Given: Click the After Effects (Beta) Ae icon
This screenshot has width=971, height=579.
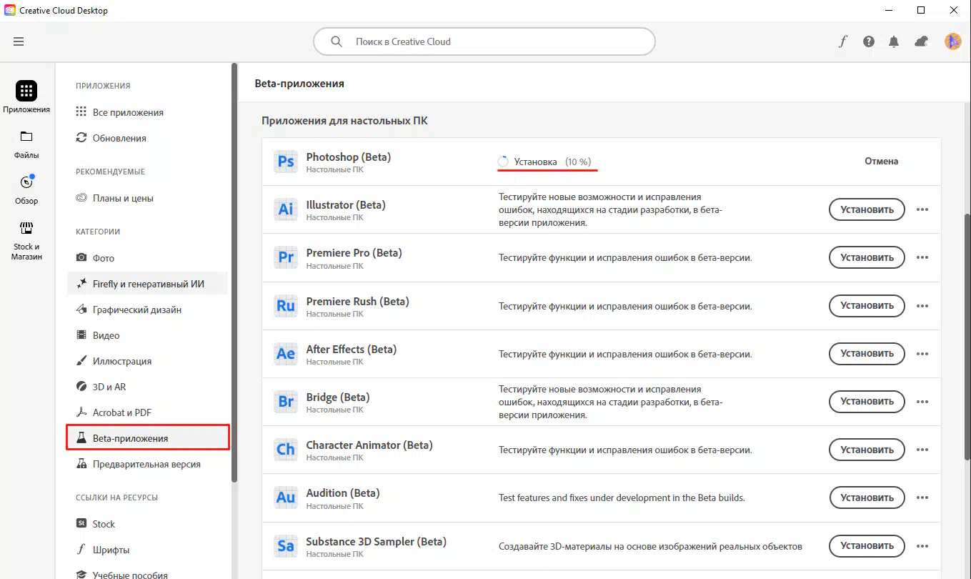Looking at the screenshot, I should [286, 353].
